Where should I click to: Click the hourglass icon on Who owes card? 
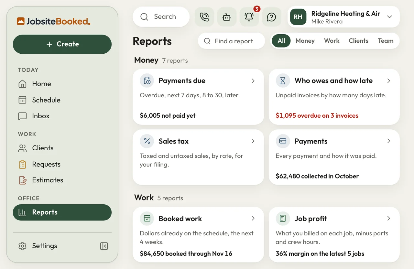283,81
